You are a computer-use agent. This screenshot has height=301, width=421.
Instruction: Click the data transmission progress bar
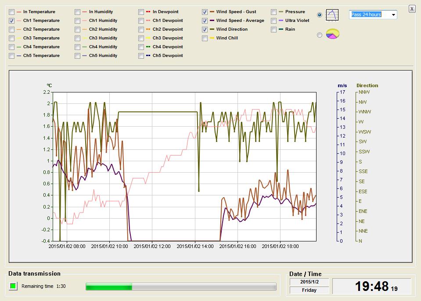(181, 287)
